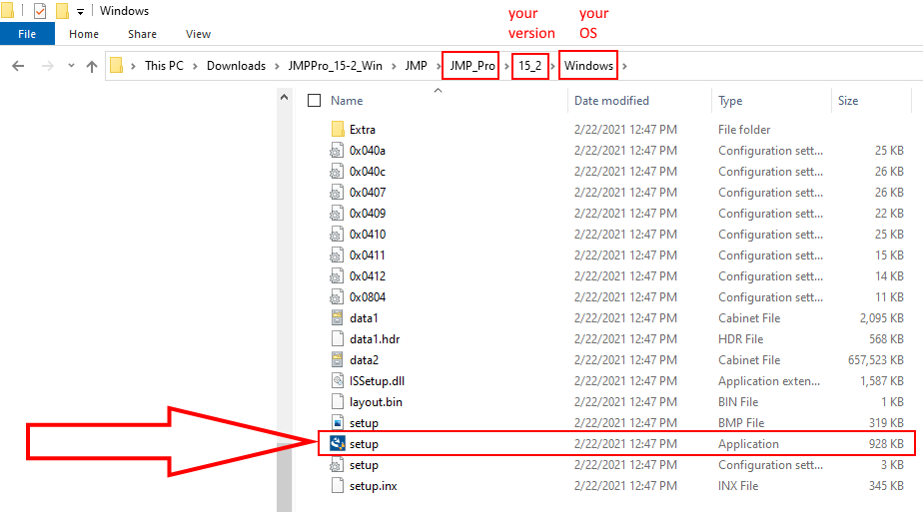Viewport: 923px width, 512px height.
Task: Select the ISSetup.dll file name
Action: pyautogui.click(x=377, y=381)
